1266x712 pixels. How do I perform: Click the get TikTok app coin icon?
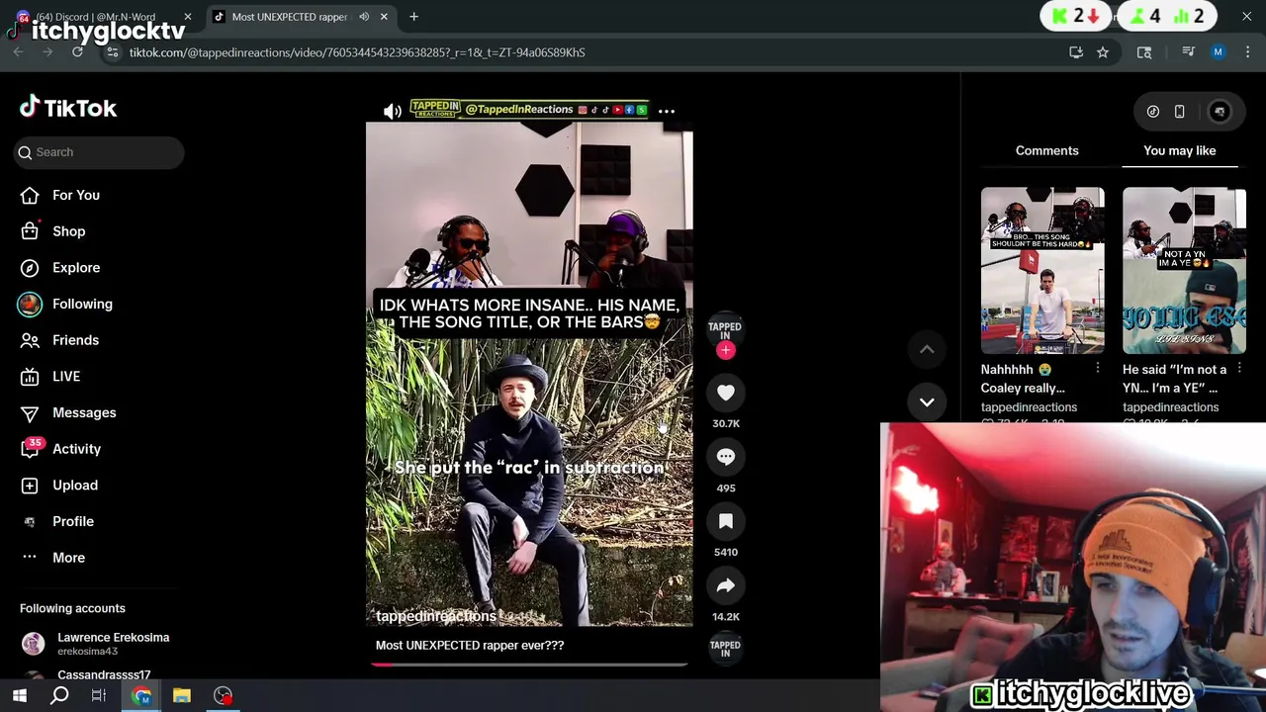pyautogui.click(x=1153, y=112)
